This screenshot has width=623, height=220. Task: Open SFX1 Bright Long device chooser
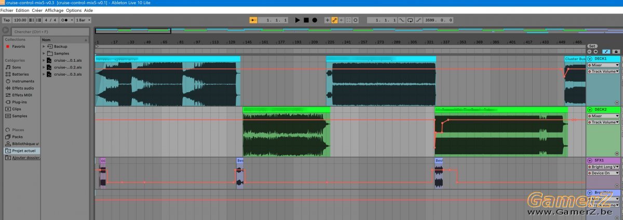click(x=603, y=167)
